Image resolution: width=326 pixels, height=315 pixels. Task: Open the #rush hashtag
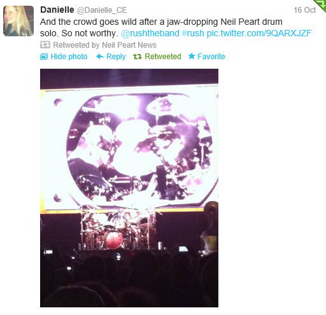193,33
